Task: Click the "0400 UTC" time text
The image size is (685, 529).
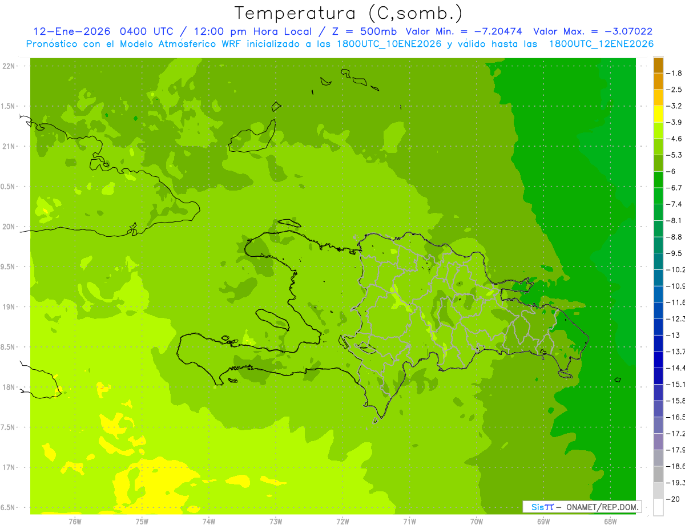Action: coord(146,32)
